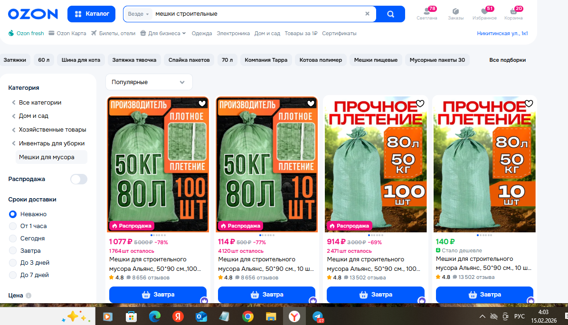
Task: Open the Популярные sorting dropdown
Action: (149, 82)
